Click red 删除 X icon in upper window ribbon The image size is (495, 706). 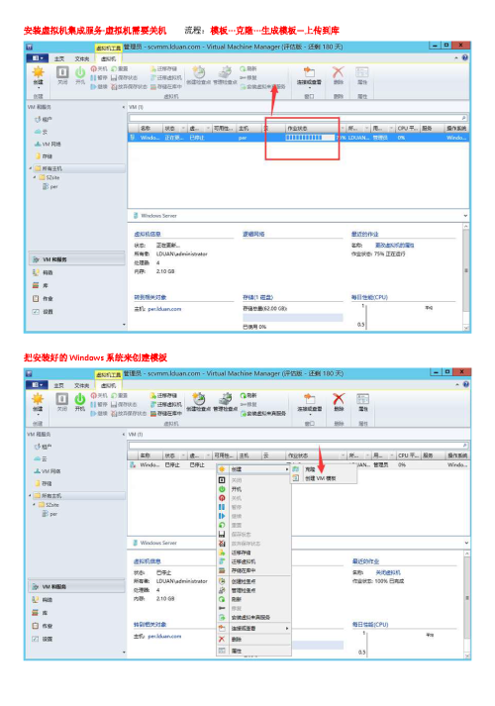tap(338, 72)
